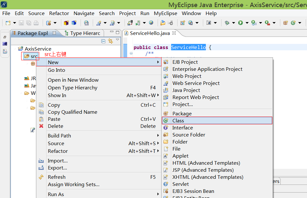This screenshot has width=307, height=198.
Task: Choose Web Service Project in the submenu
Action: (x=217, y=83)
